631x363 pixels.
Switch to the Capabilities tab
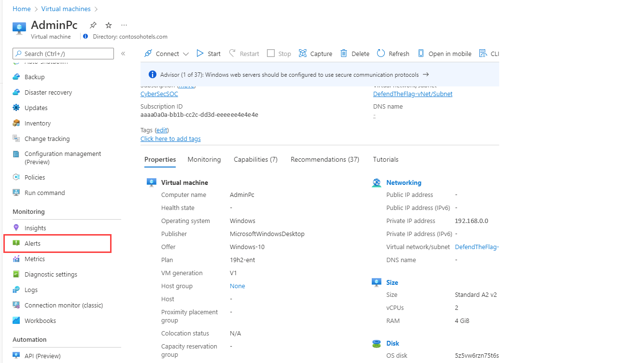coord(255,159)
